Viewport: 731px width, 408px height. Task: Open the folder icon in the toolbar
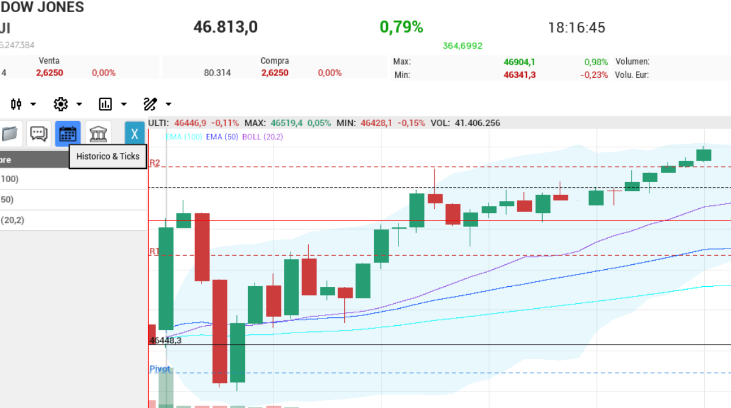point(11,133)
